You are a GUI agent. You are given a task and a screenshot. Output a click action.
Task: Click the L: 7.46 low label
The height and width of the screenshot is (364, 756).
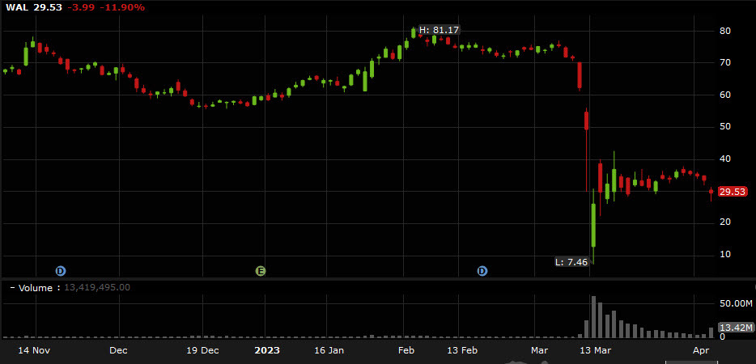click(x=571, y=262)
